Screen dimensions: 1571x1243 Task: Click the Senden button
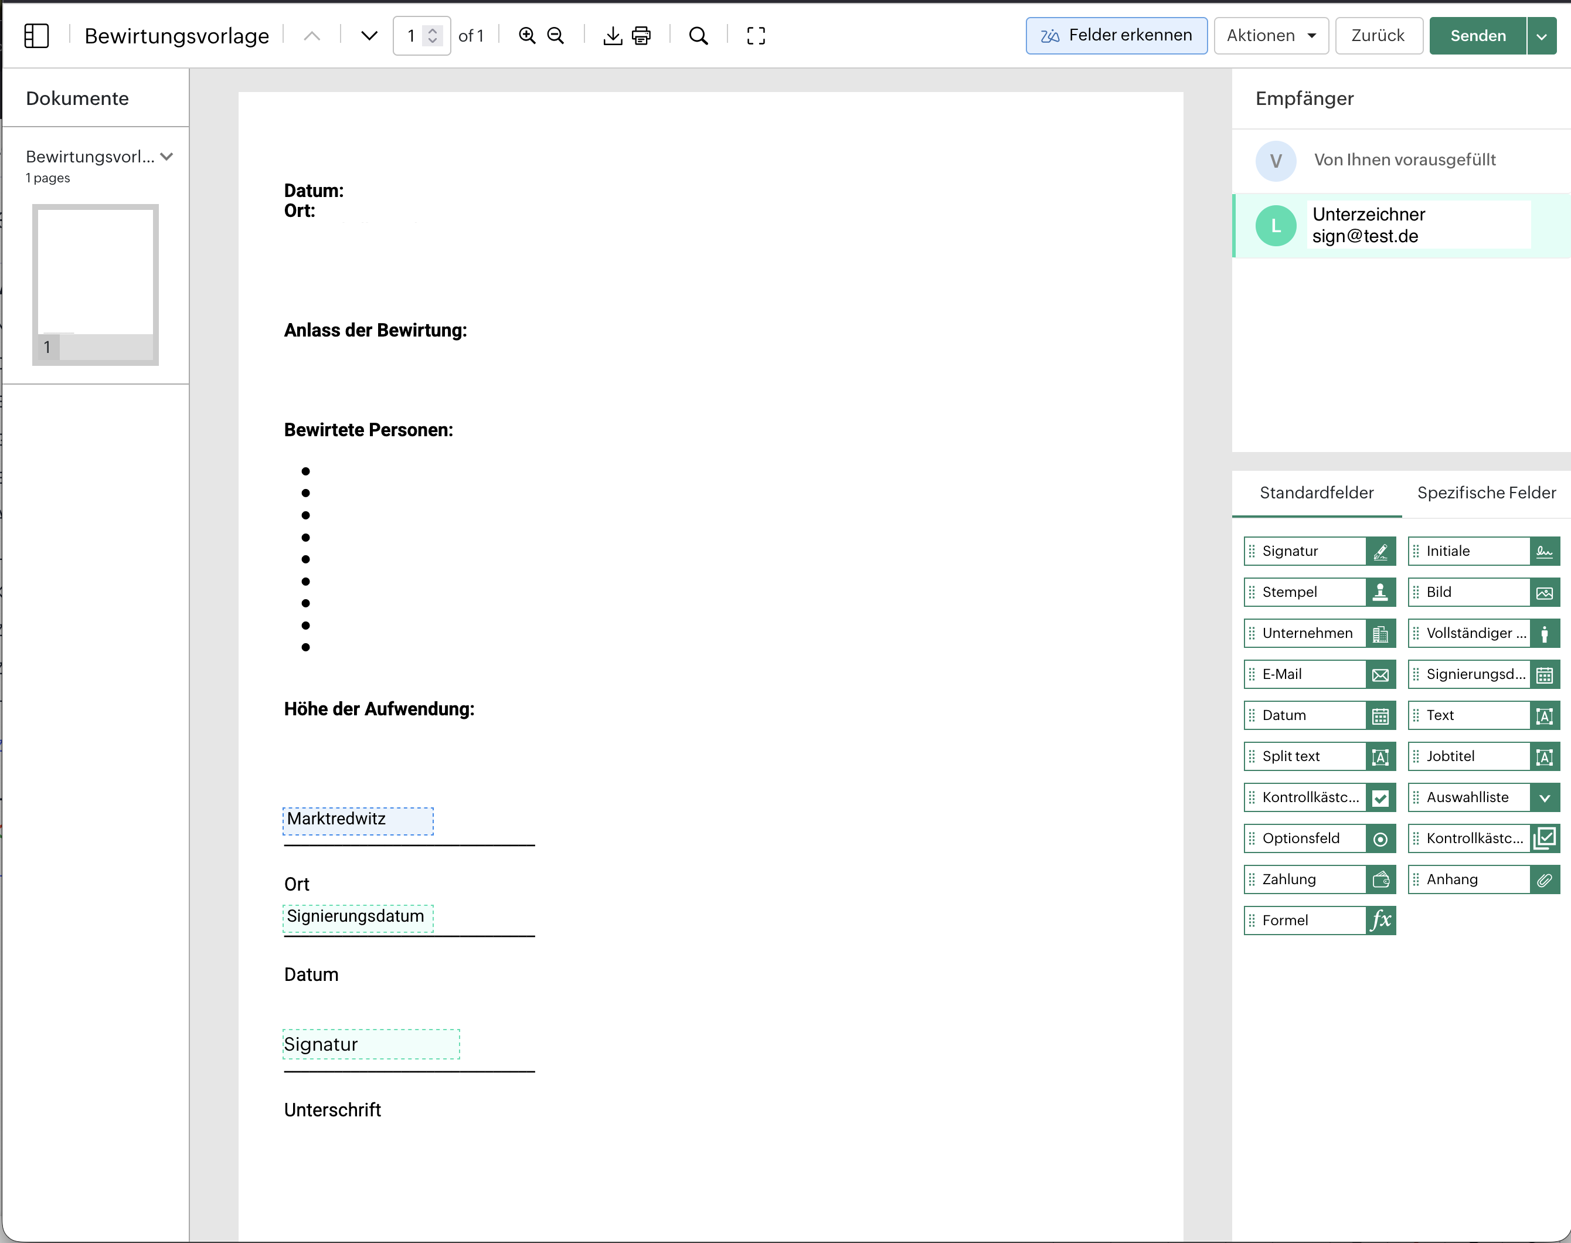coord(1478,36)
